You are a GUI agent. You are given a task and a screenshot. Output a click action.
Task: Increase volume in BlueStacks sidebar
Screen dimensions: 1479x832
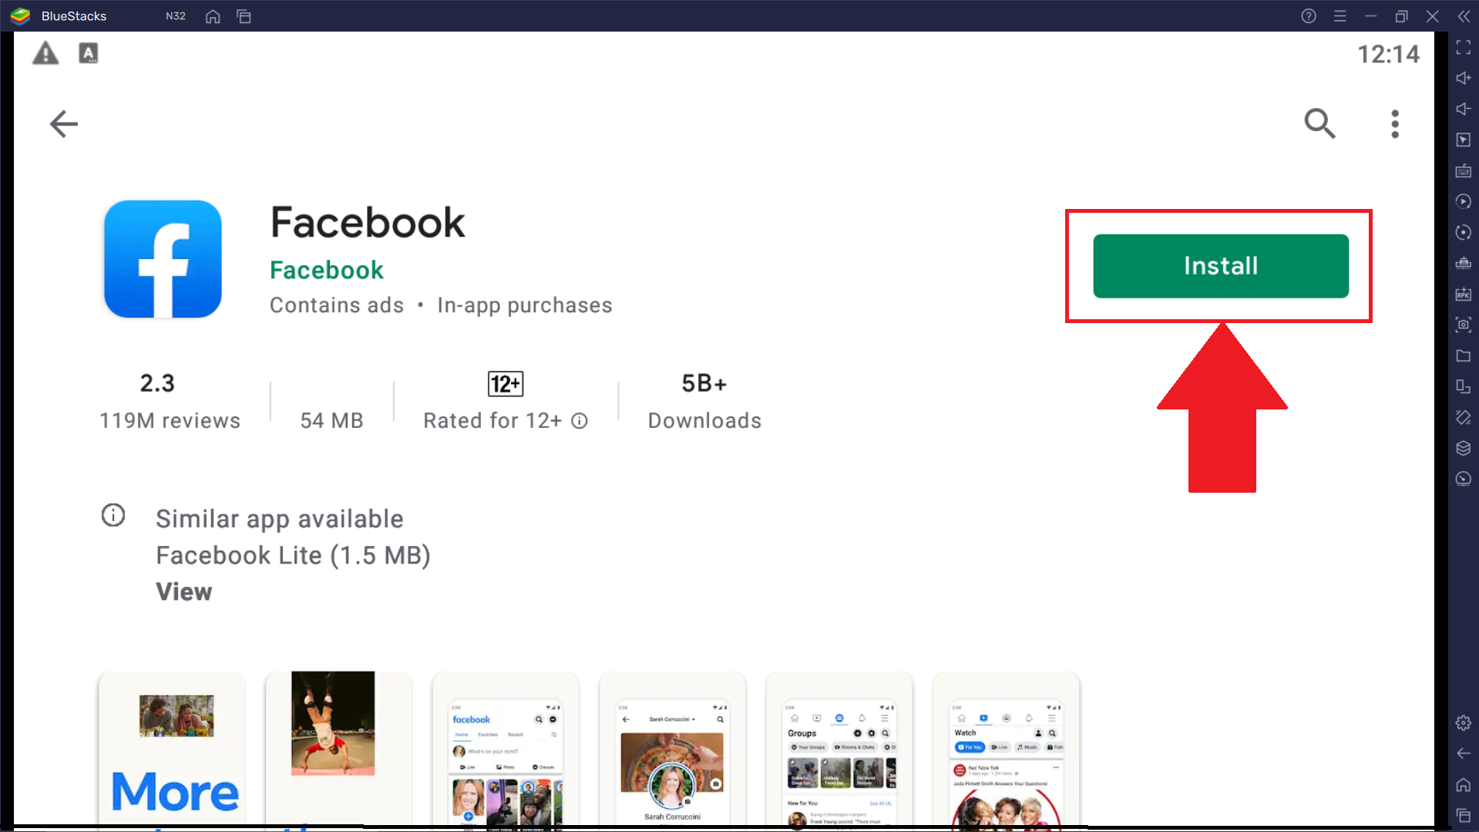(x=1464, y=78)
